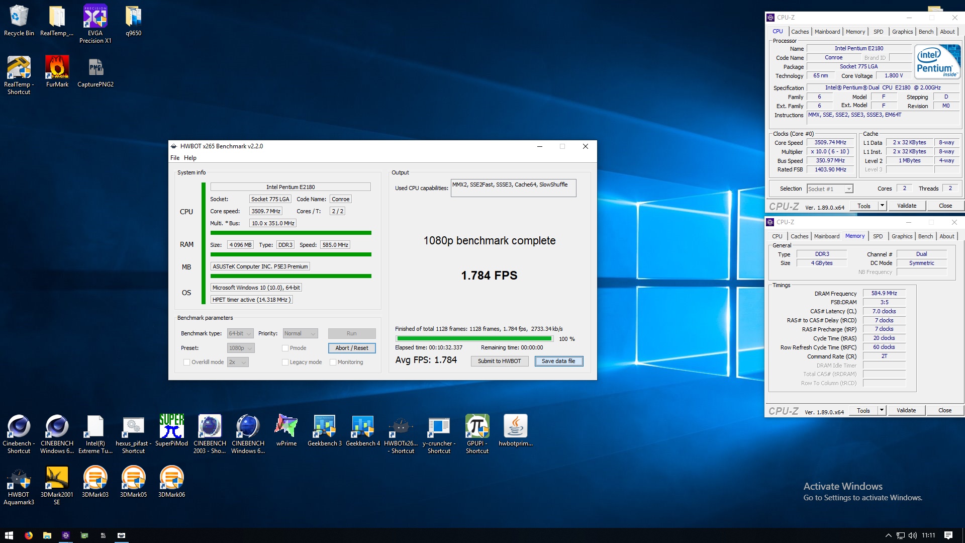Switch to Mainboard tab in upper CPU-Z
The width and height of the screenshot is (965, 543).
(x=827, y=32)
